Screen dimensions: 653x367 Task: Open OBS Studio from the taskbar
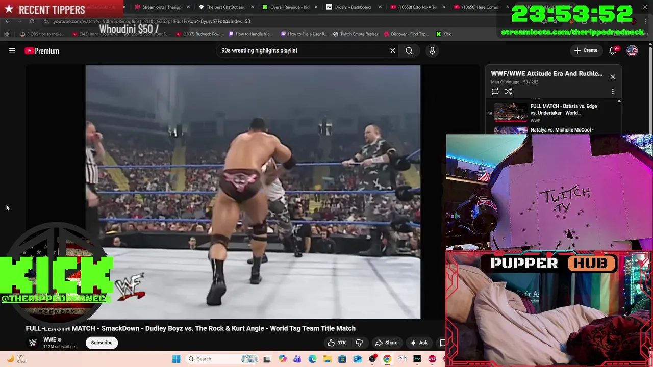[x=372, y=359]
